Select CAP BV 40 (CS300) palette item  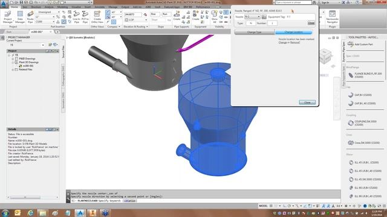pos(362,103)
